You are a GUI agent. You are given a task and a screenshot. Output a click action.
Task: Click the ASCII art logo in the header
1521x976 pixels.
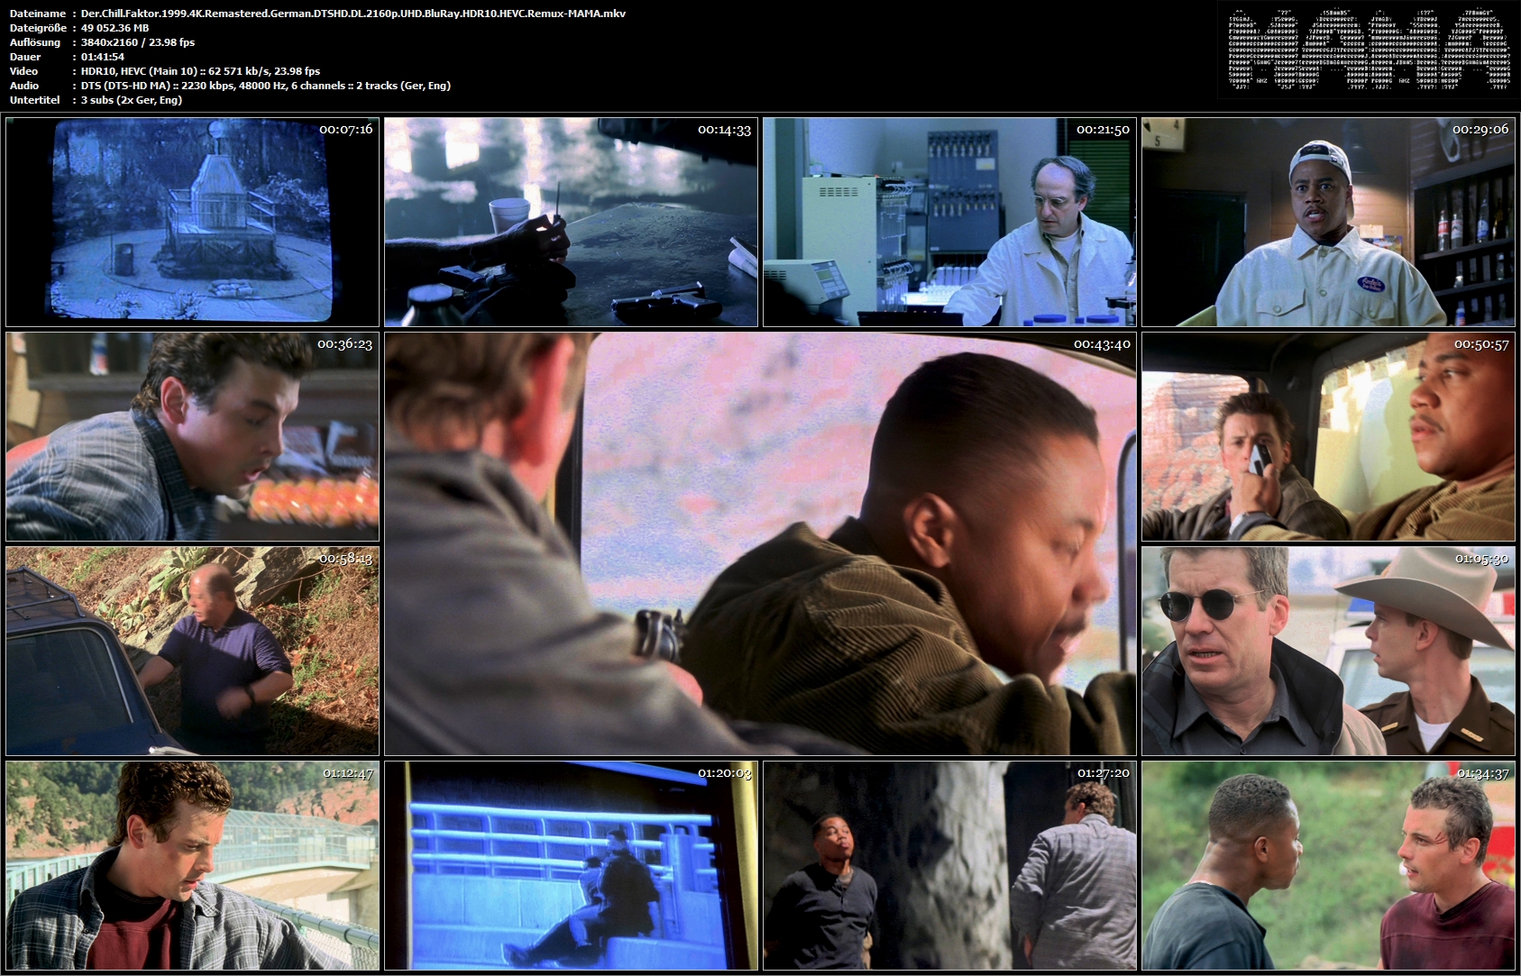pos(1369,50)
